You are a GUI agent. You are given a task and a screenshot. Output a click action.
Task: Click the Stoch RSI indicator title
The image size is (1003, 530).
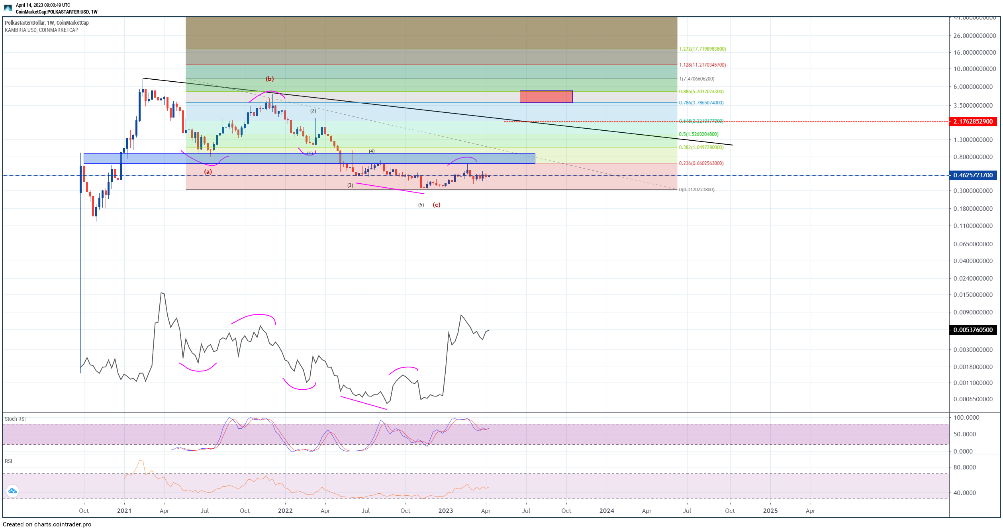click(15, 419)
